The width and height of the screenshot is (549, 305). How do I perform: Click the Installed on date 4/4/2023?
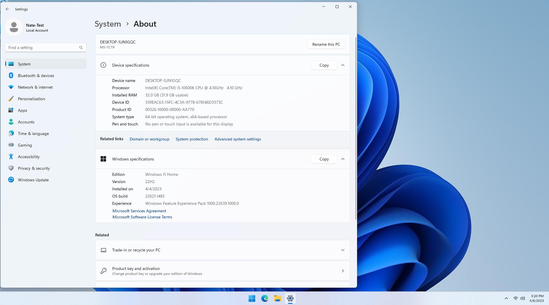click(x=153, y=189)
